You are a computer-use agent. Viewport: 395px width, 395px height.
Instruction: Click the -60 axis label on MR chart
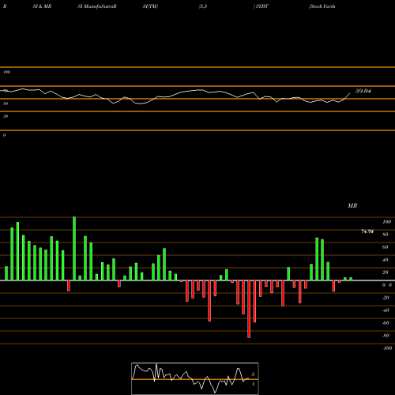(386, 323)
